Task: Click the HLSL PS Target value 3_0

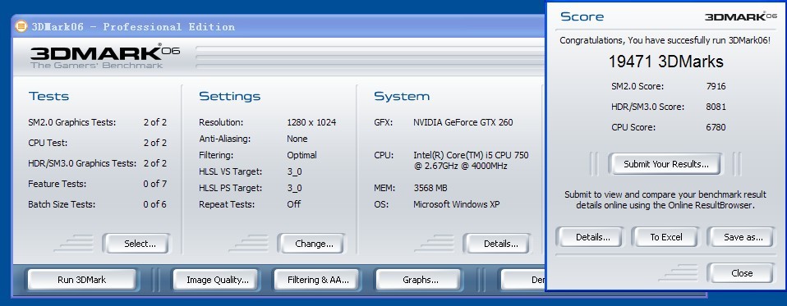Action: 294,189
